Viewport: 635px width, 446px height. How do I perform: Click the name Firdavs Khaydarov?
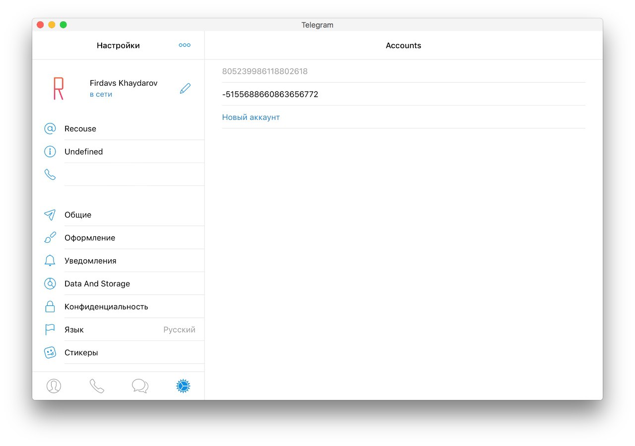coord(124,83)
